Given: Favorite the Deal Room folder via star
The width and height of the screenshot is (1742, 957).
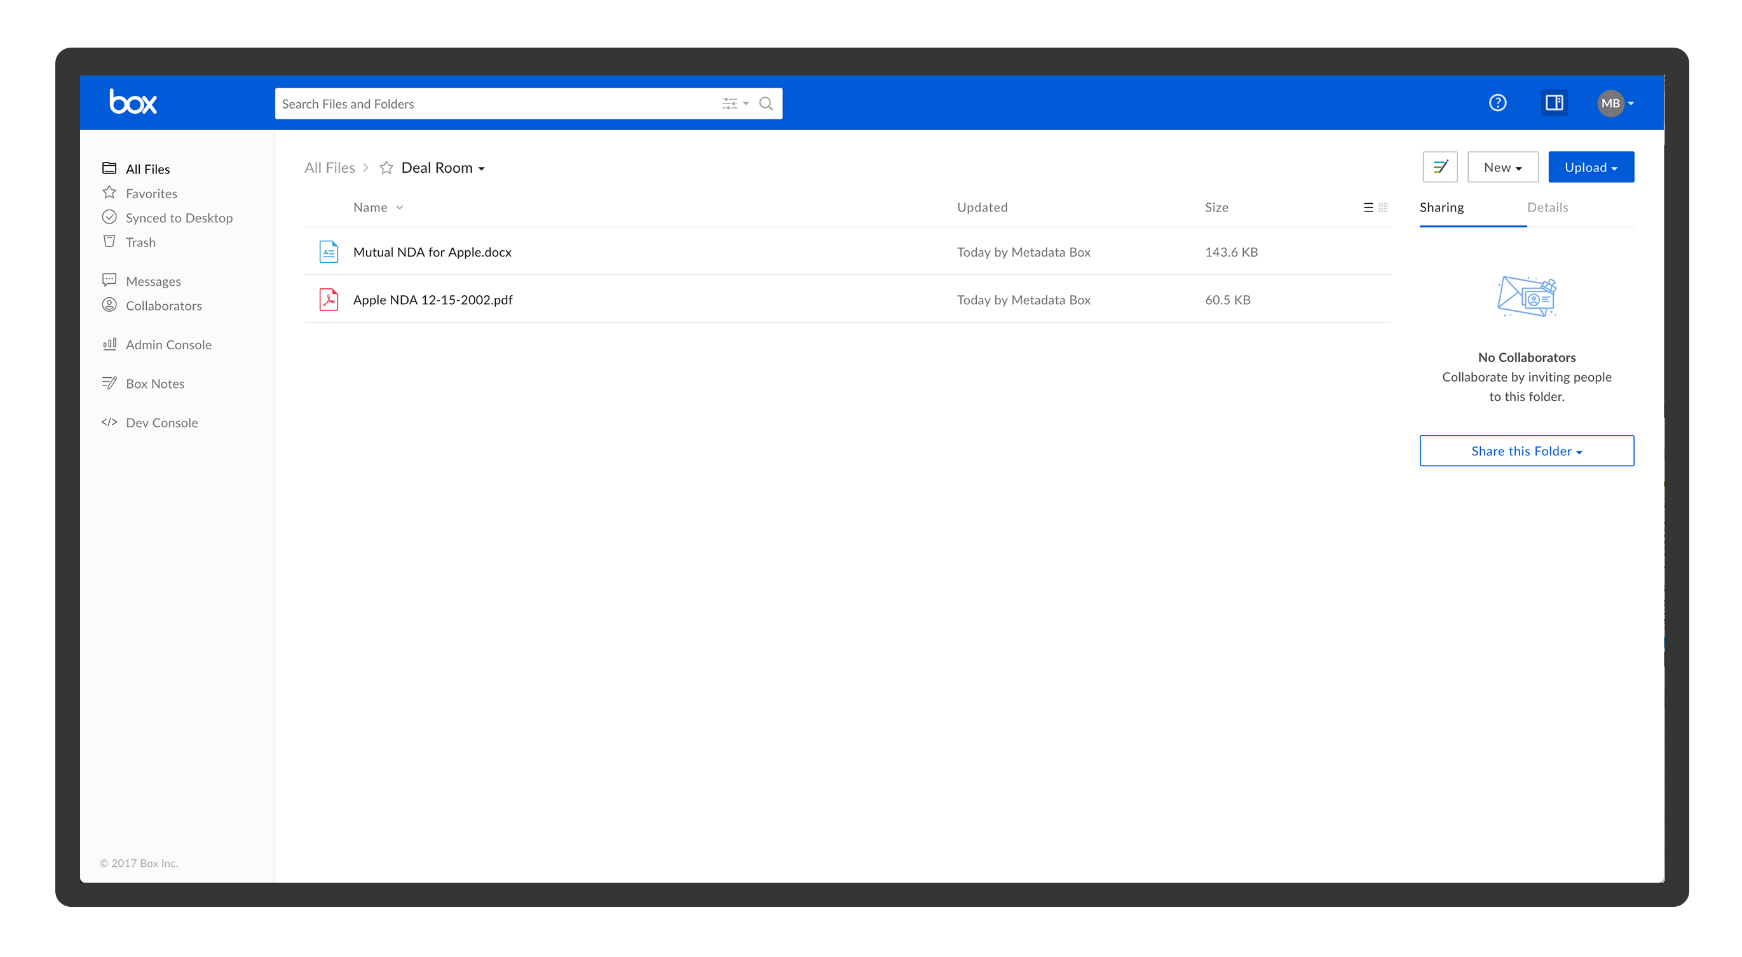Looking at the screenshot, I should point(386,168).
